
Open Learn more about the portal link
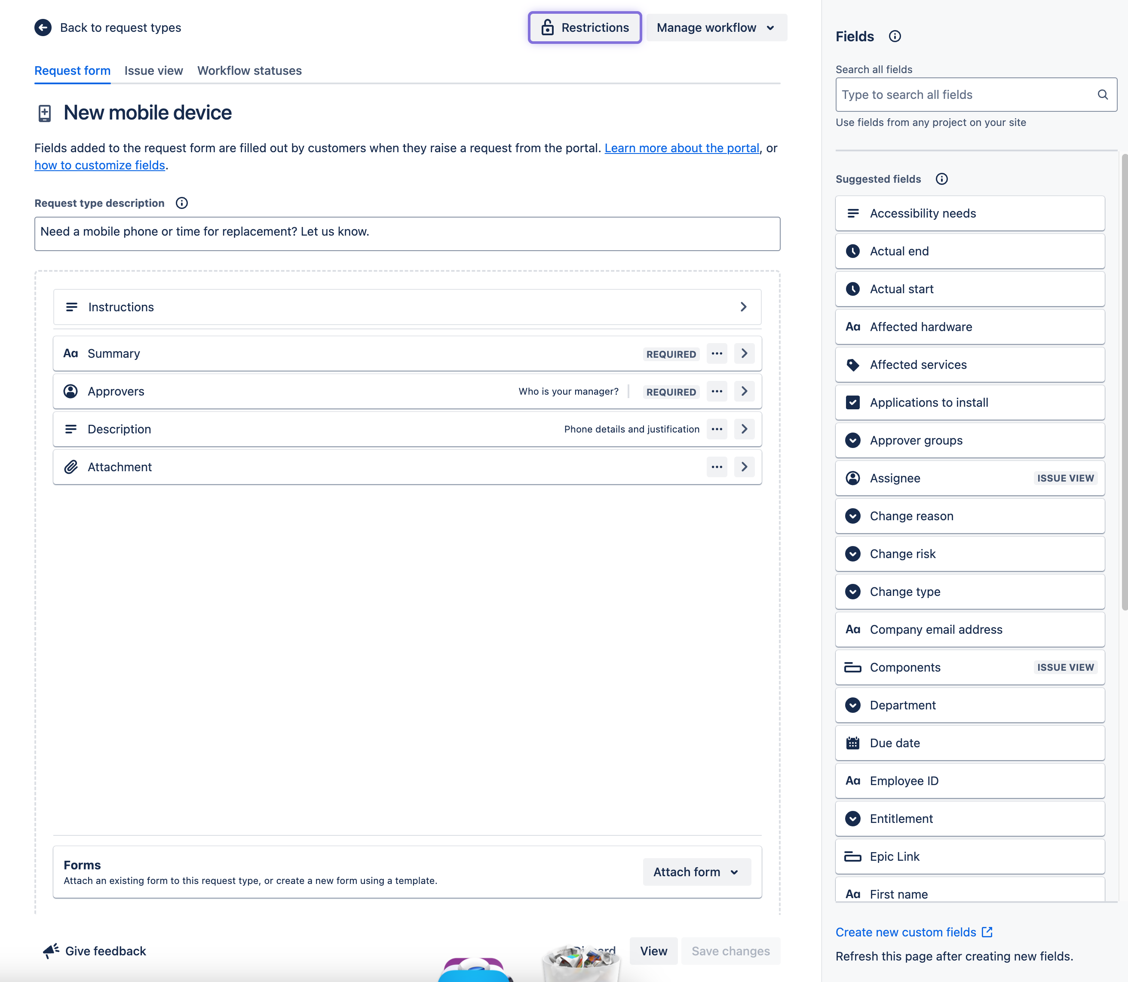(x=681, y=148)
